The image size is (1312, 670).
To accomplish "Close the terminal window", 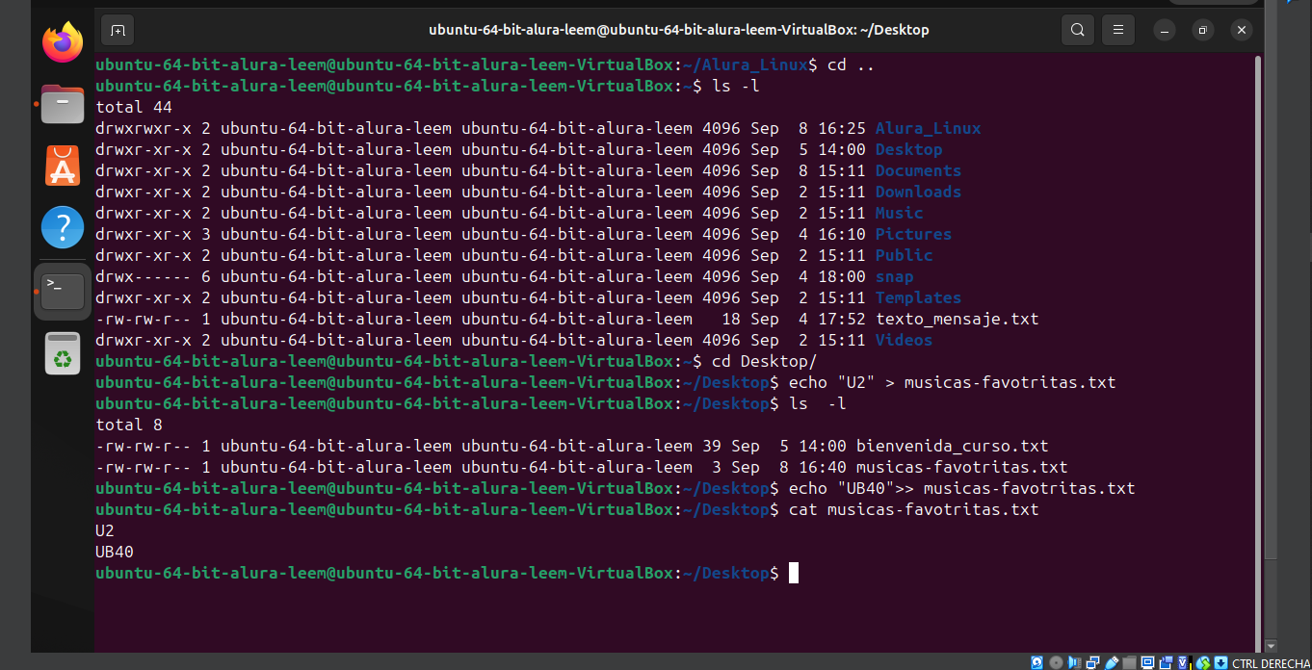I will pos(1242,30).
